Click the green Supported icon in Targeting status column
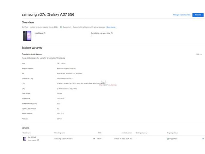The width and height of the screenshot is (205, 154). click(x=167, y=139)
